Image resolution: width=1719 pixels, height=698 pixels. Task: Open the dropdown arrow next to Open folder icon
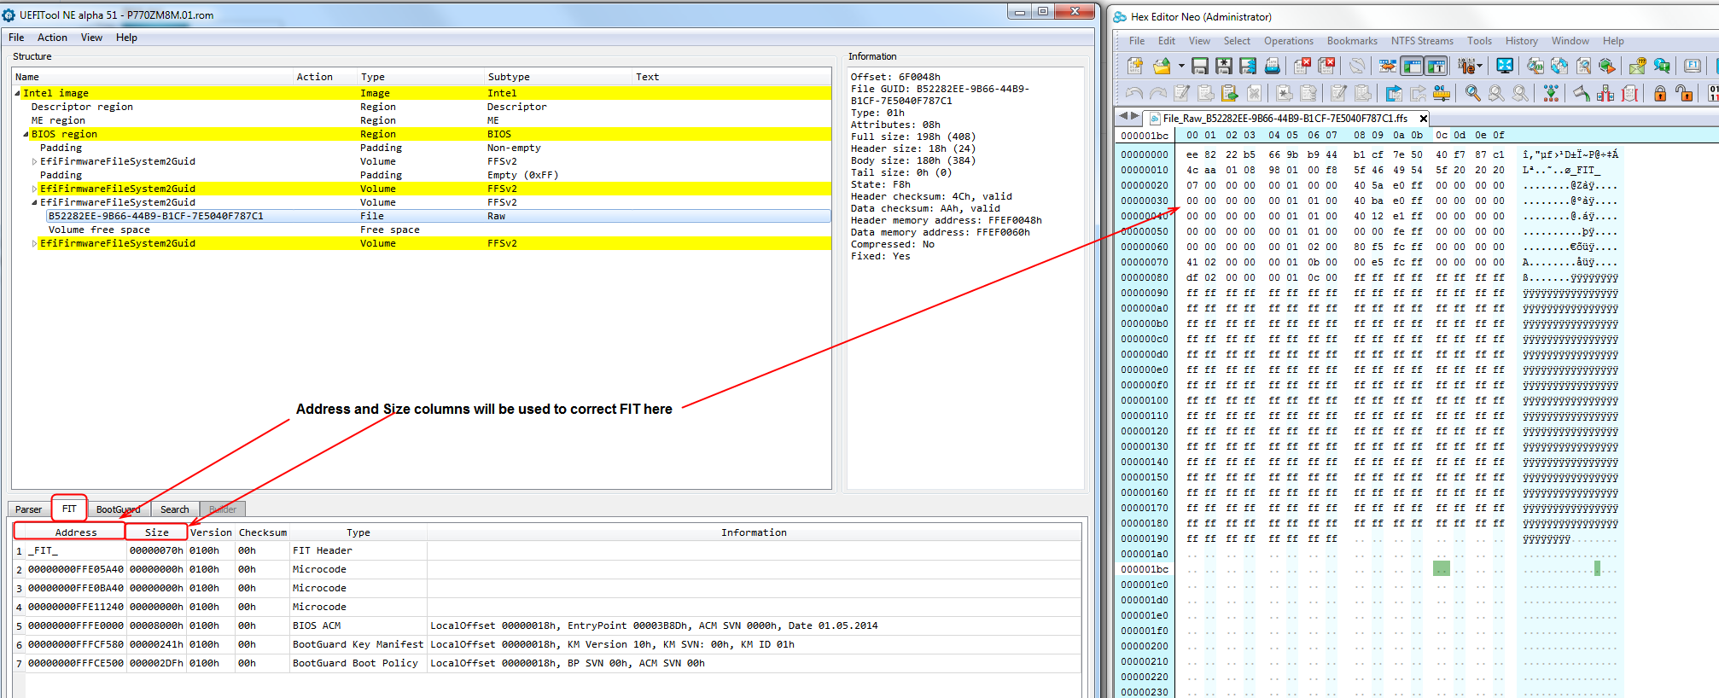click(x=1181, y=66)
